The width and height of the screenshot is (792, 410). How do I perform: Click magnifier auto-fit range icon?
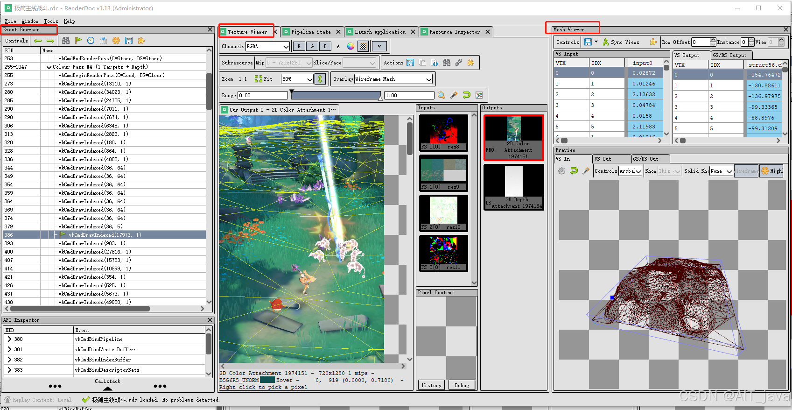[442, 95]
